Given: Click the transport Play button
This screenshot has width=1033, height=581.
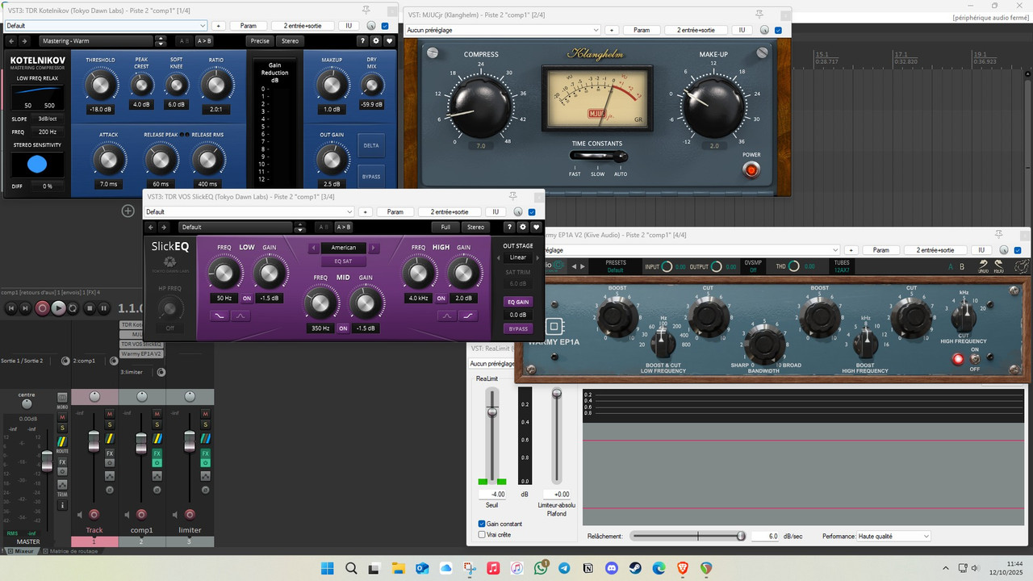Looking at the screenshot, I should tap(59, 307).
